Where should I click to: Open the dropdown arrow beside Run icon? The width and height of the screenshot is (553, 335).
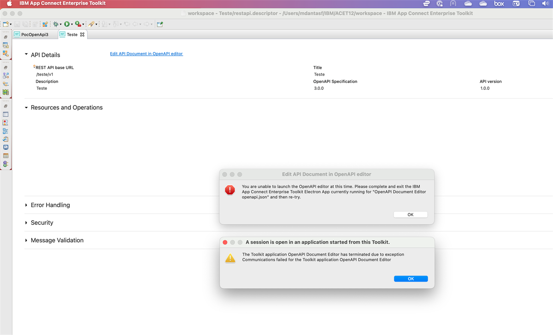tap(72, 24)
